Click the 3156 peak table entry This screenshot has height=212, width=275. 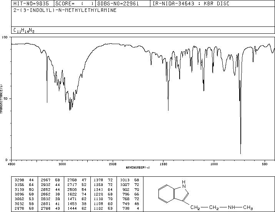coord(24,185)
